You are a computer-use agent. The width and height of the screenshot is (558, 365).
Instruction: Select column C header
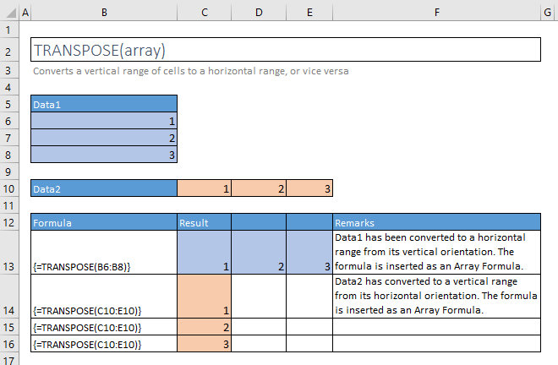click(205, 13)
